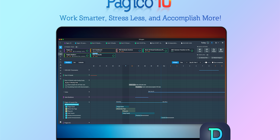The height and width of the screenshot is (140, 280).
Task: Switch to the Calendar view tab
Action: tap(81, 63)
